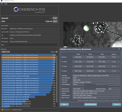Click the Memory Bus value field

(78, 89)
